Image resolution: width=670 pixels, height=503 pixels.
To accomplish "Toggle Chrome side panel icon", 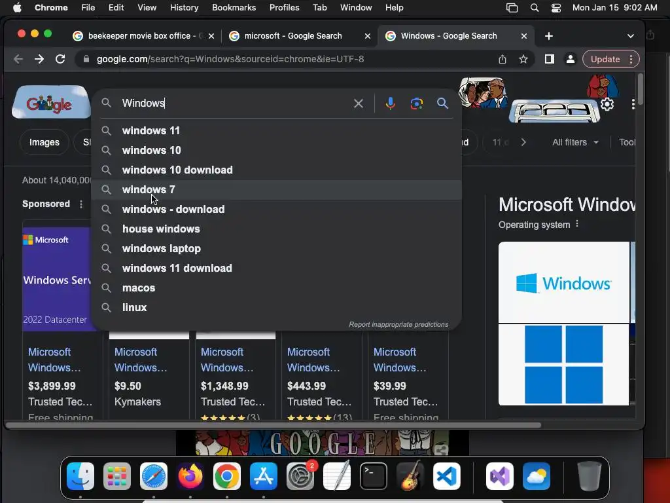I will coord(550,59).
